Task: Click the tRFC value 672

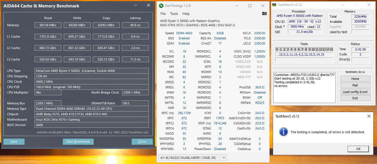Action: (x=184, y=118)
